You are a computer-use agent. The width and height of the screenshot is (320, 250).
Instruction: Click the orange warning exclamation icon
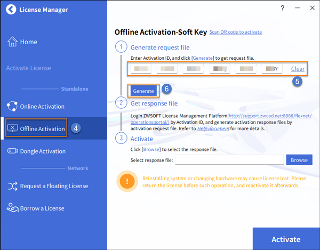(x=127, y=181)
